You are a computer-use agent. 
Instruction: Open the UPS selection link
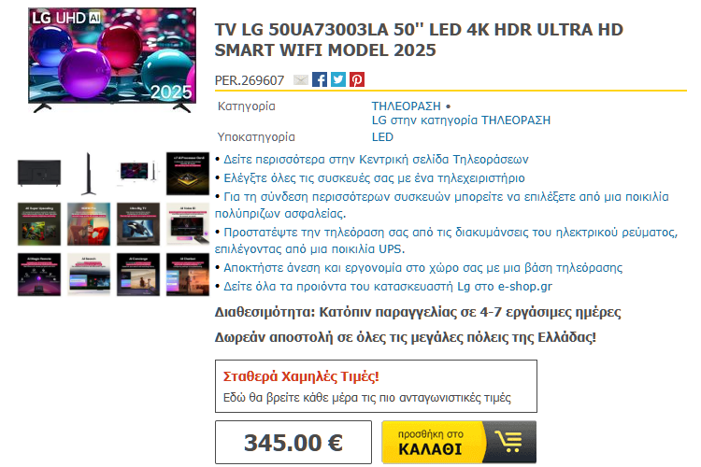pyautogui.click(x=446, y=240)
